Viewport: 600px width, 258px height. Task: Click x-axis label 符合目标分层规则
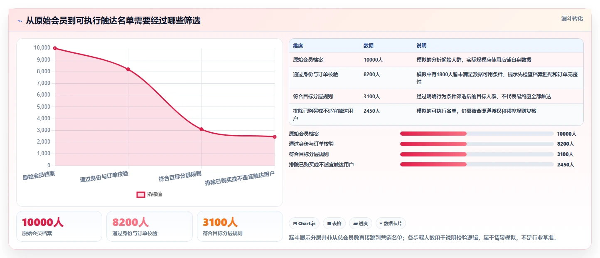[180, 177]
